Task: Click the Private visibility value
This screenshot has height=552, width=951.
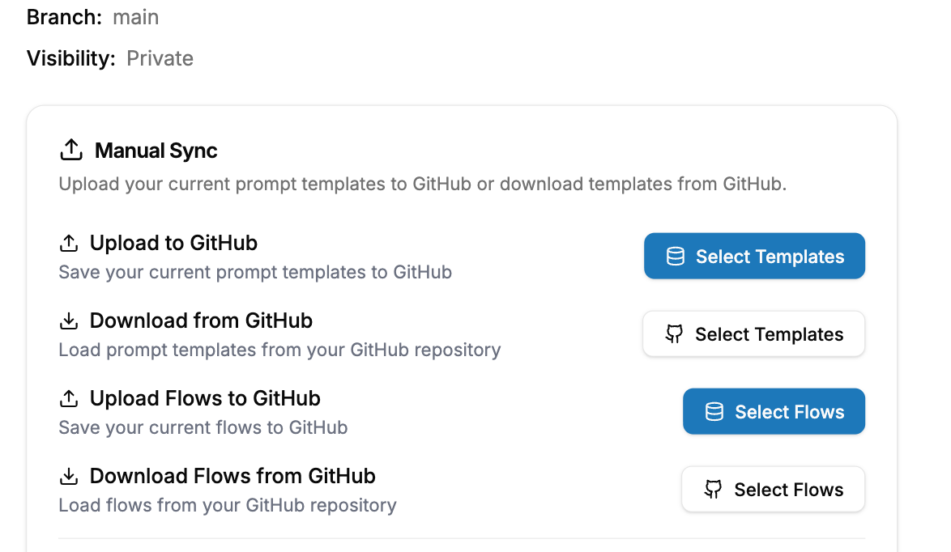Action: click(160, 58)
